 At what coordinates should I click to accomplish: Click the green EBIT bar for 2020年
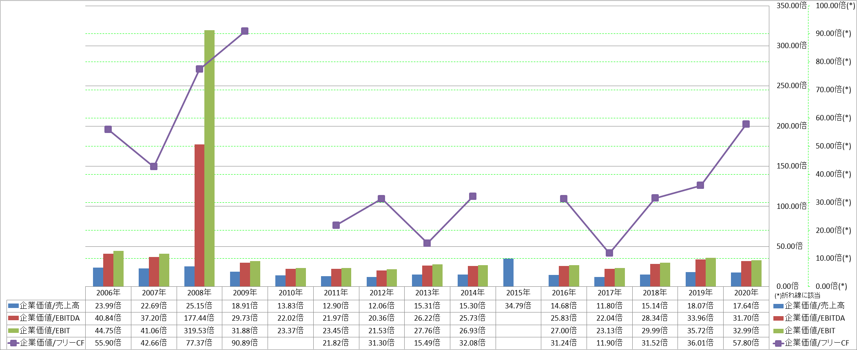[x=756, y=273]
